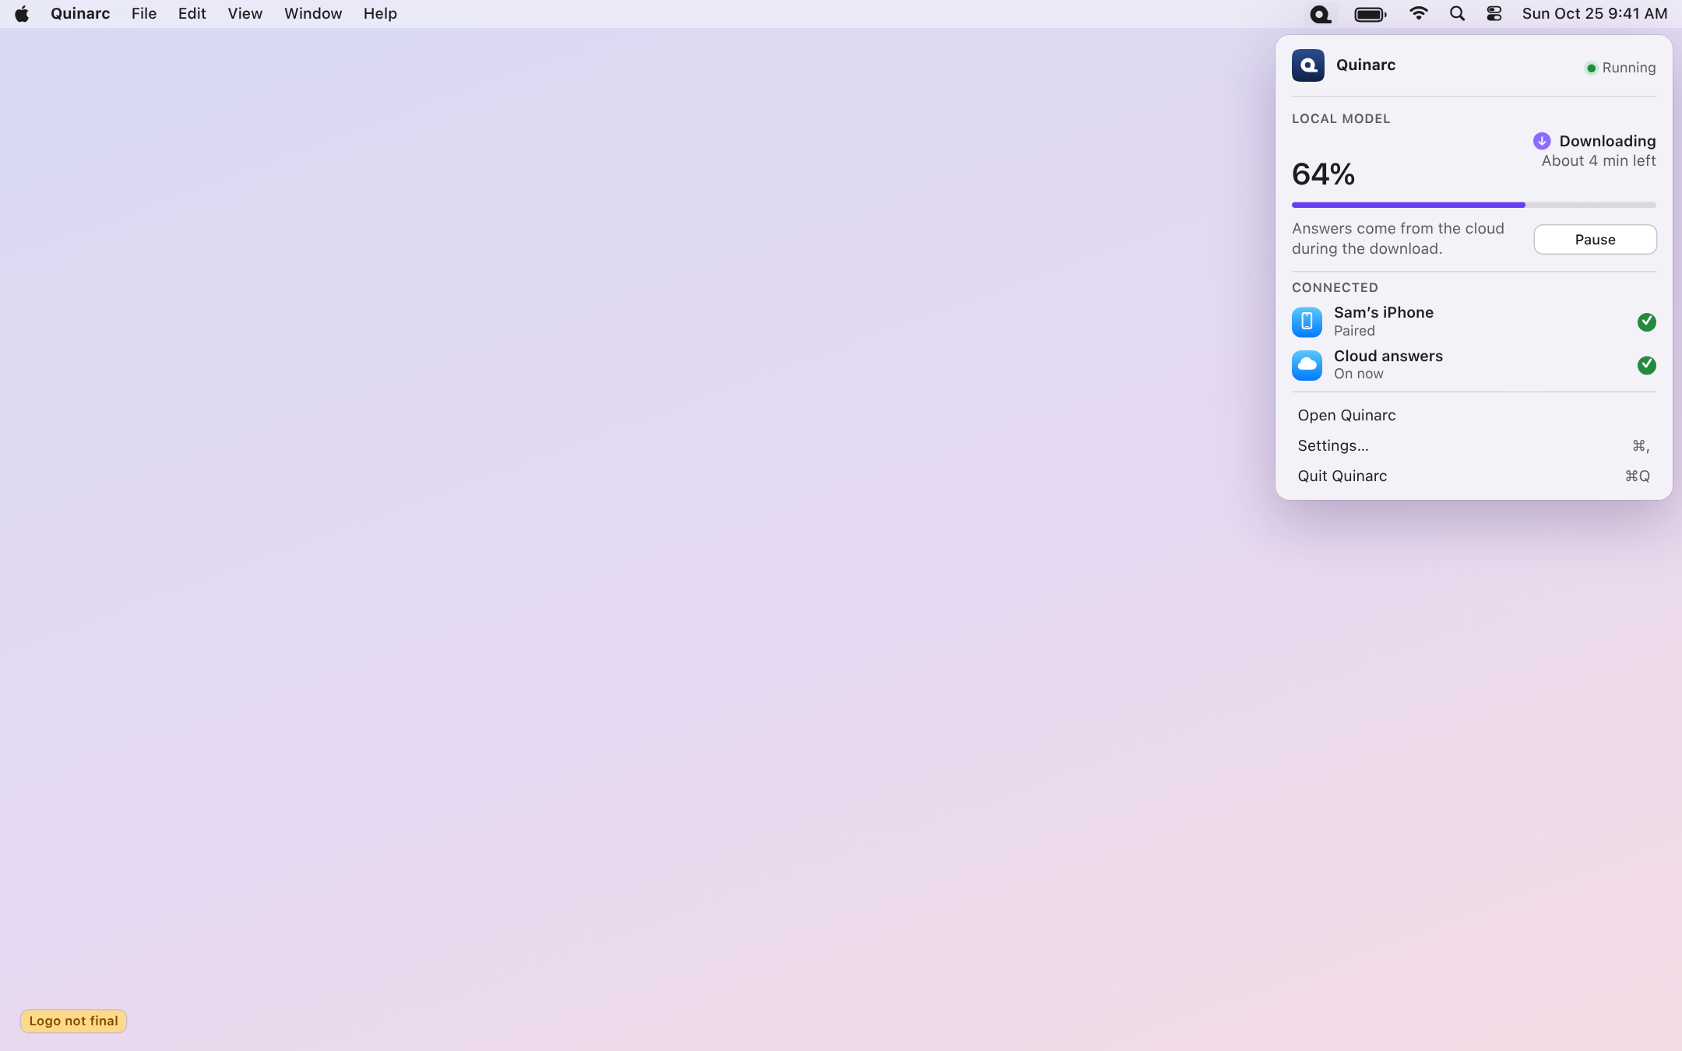Click the purple Downloading arrow icon
Screen dimensions: 1682x1051
pos(1541,141)
